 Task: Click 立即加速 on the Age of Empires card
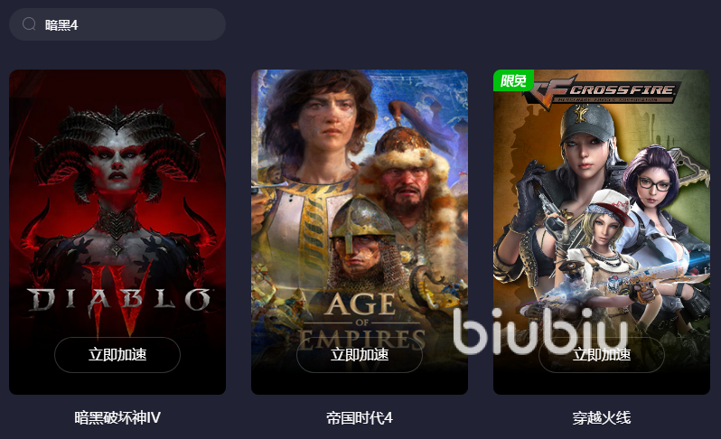[360, 354]
